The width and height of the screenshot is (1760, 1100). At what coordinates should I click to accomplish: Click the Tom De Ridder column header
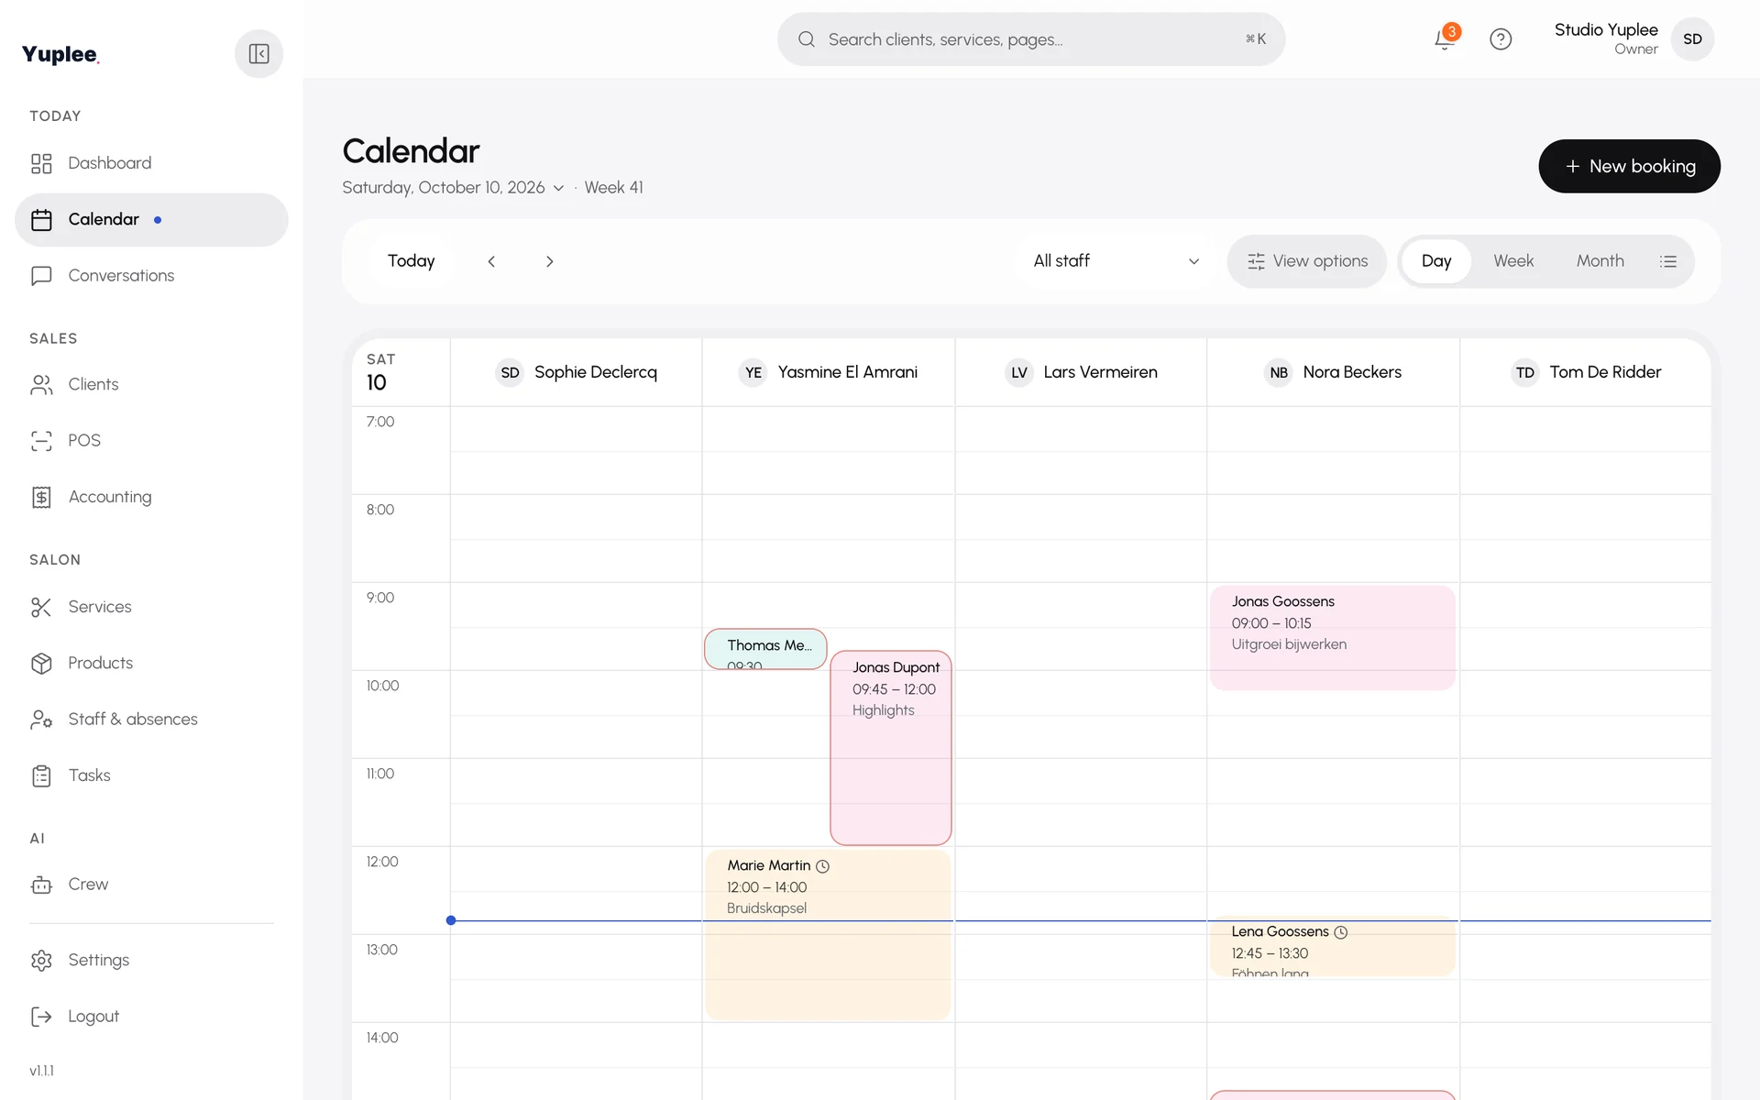point(1586,372)
